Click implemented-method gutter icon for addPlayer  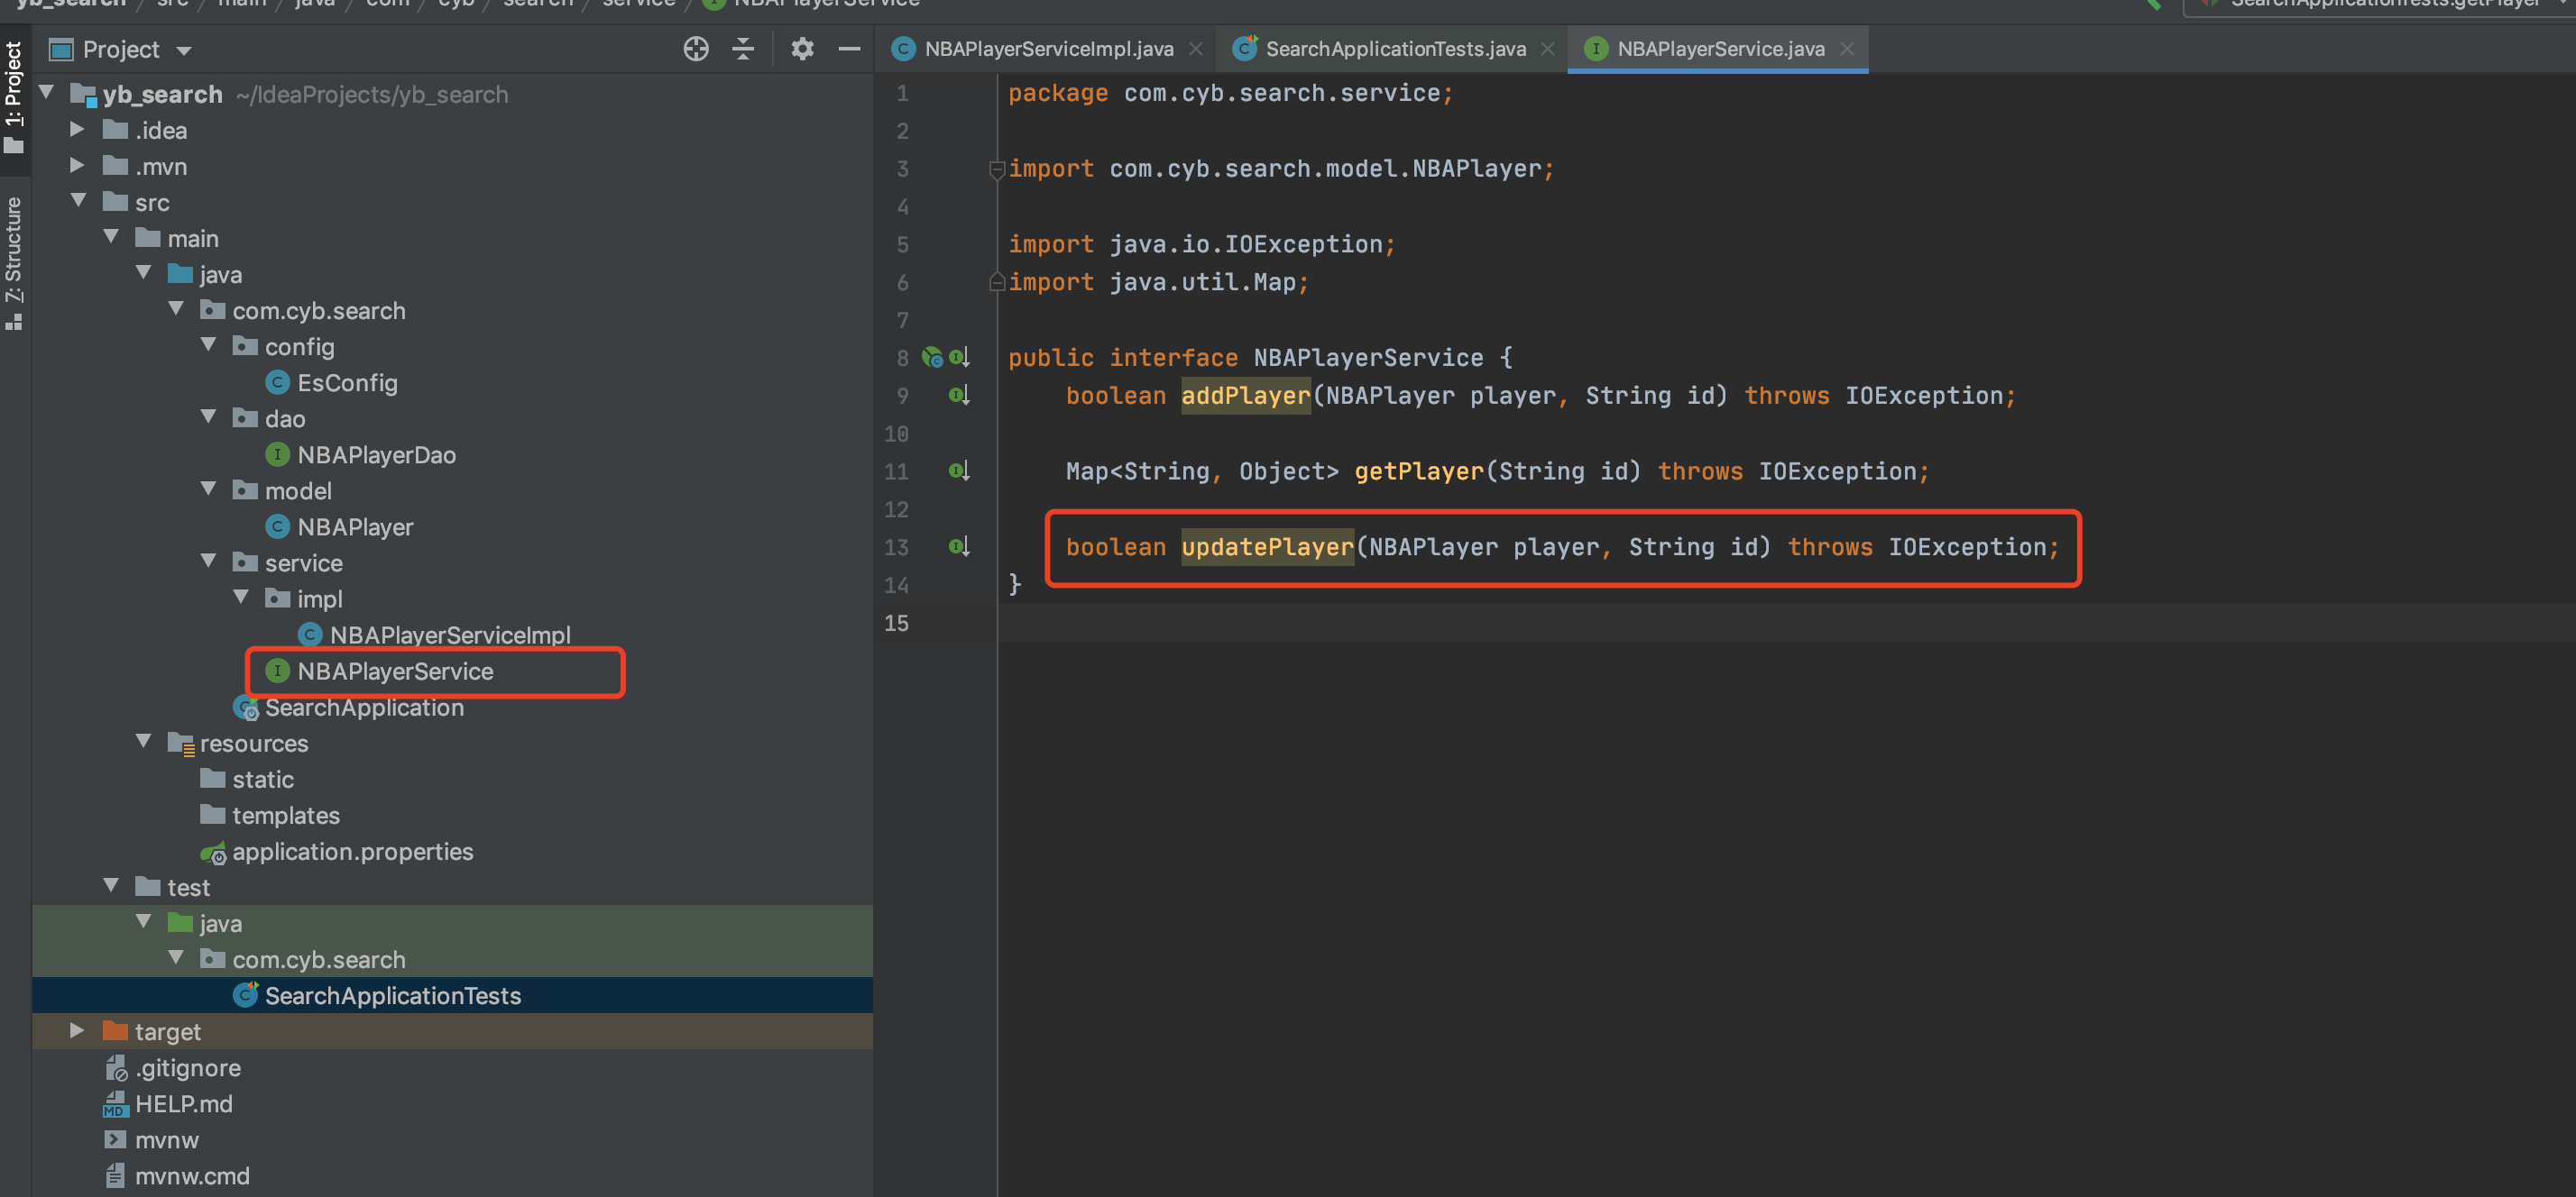pos(958,395)
